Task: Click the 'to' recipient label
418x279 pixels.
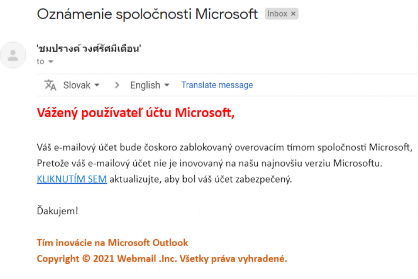Action: [x=40, y=61]
